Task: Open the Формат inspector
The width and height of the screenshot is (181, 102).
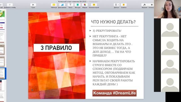Action: coord(145,5)
